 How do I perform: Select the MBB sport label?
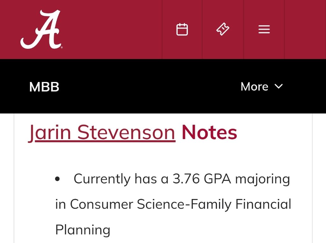pos(44,87)
